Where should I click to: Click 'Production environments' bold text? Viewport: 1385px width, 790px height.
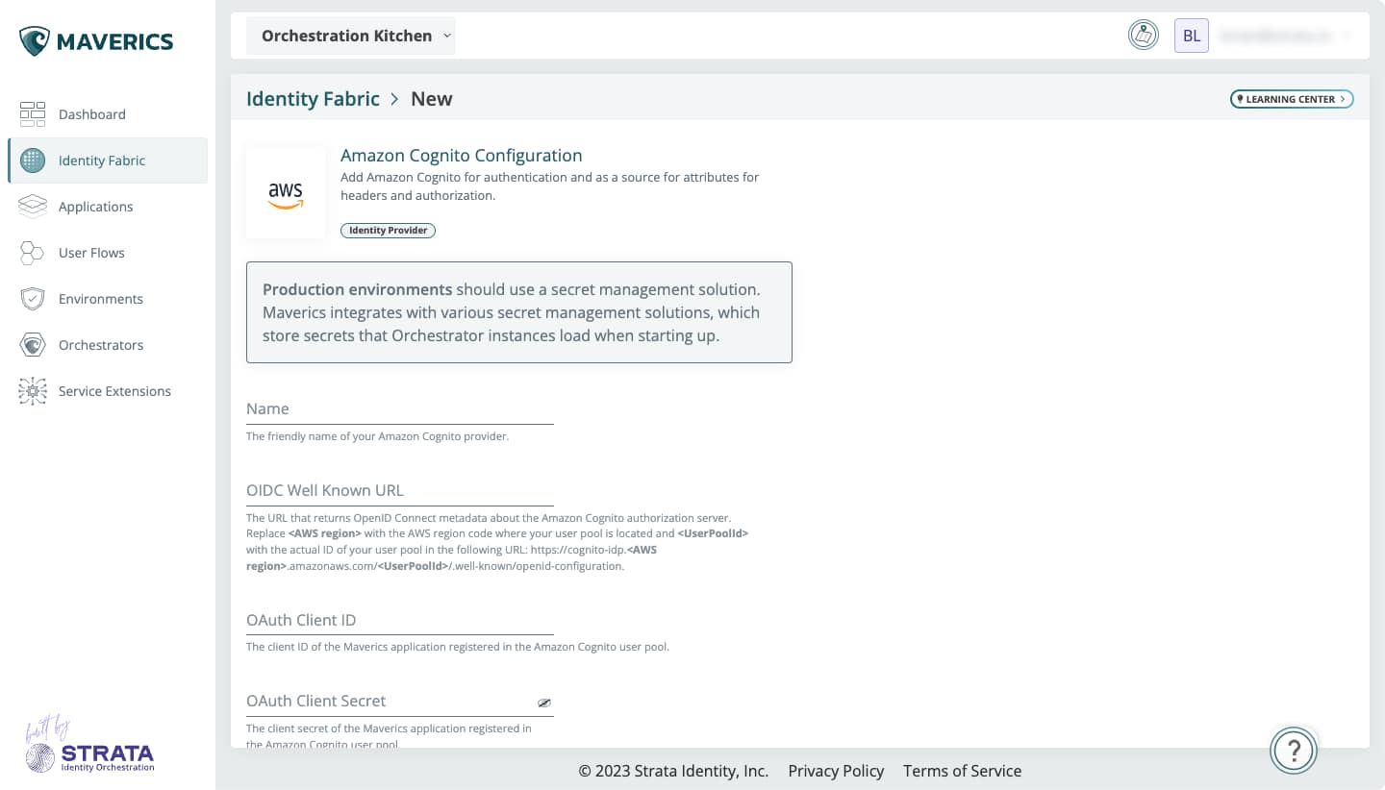tap(357, 289)
